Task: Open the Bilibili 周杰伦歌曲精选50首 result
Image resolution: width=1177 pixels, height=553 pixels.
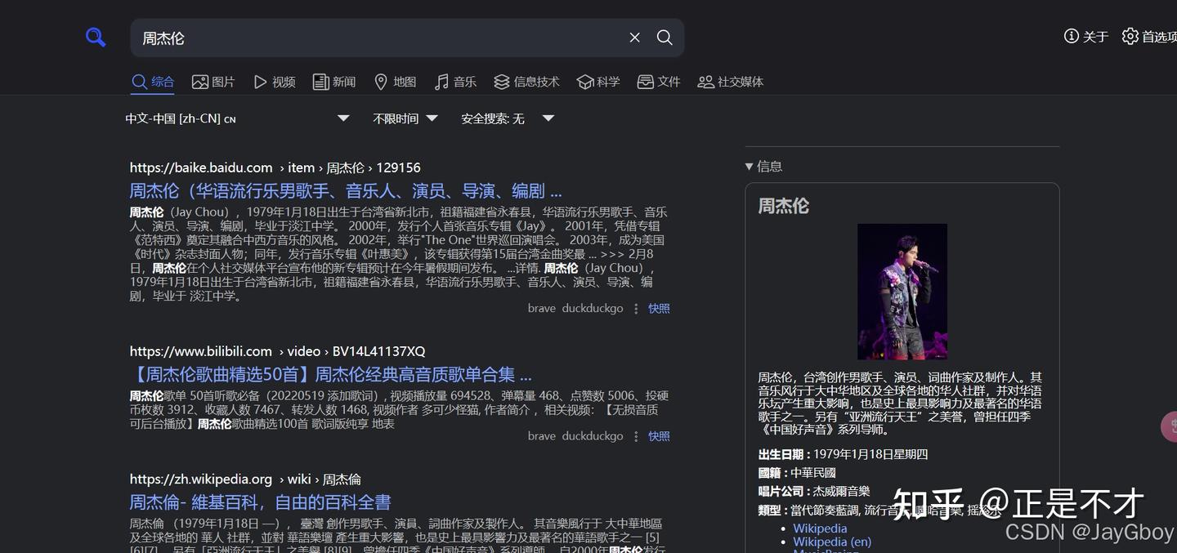Action: (x=330, y=374)
